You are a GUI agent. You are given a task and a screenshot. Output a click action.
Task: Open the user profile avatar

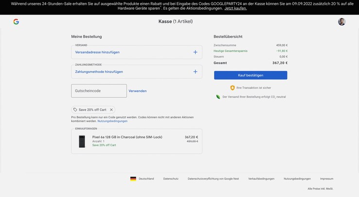click(x=341, y=22)
